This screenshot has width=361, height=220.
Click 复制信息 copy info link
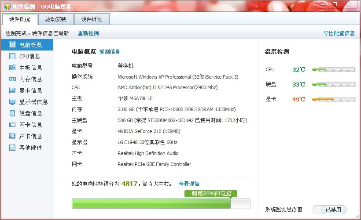110,52
